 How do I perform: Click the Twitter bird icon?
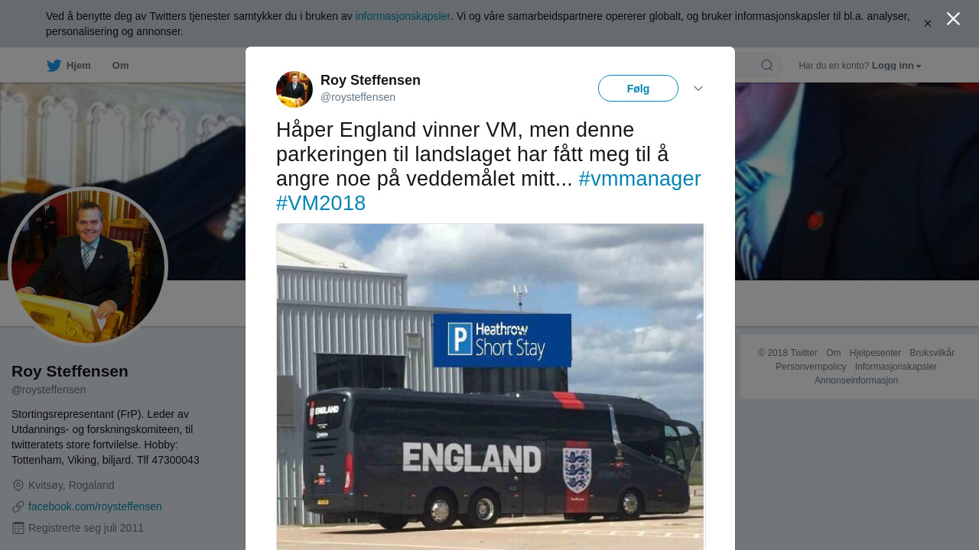(x=54, y=66)
